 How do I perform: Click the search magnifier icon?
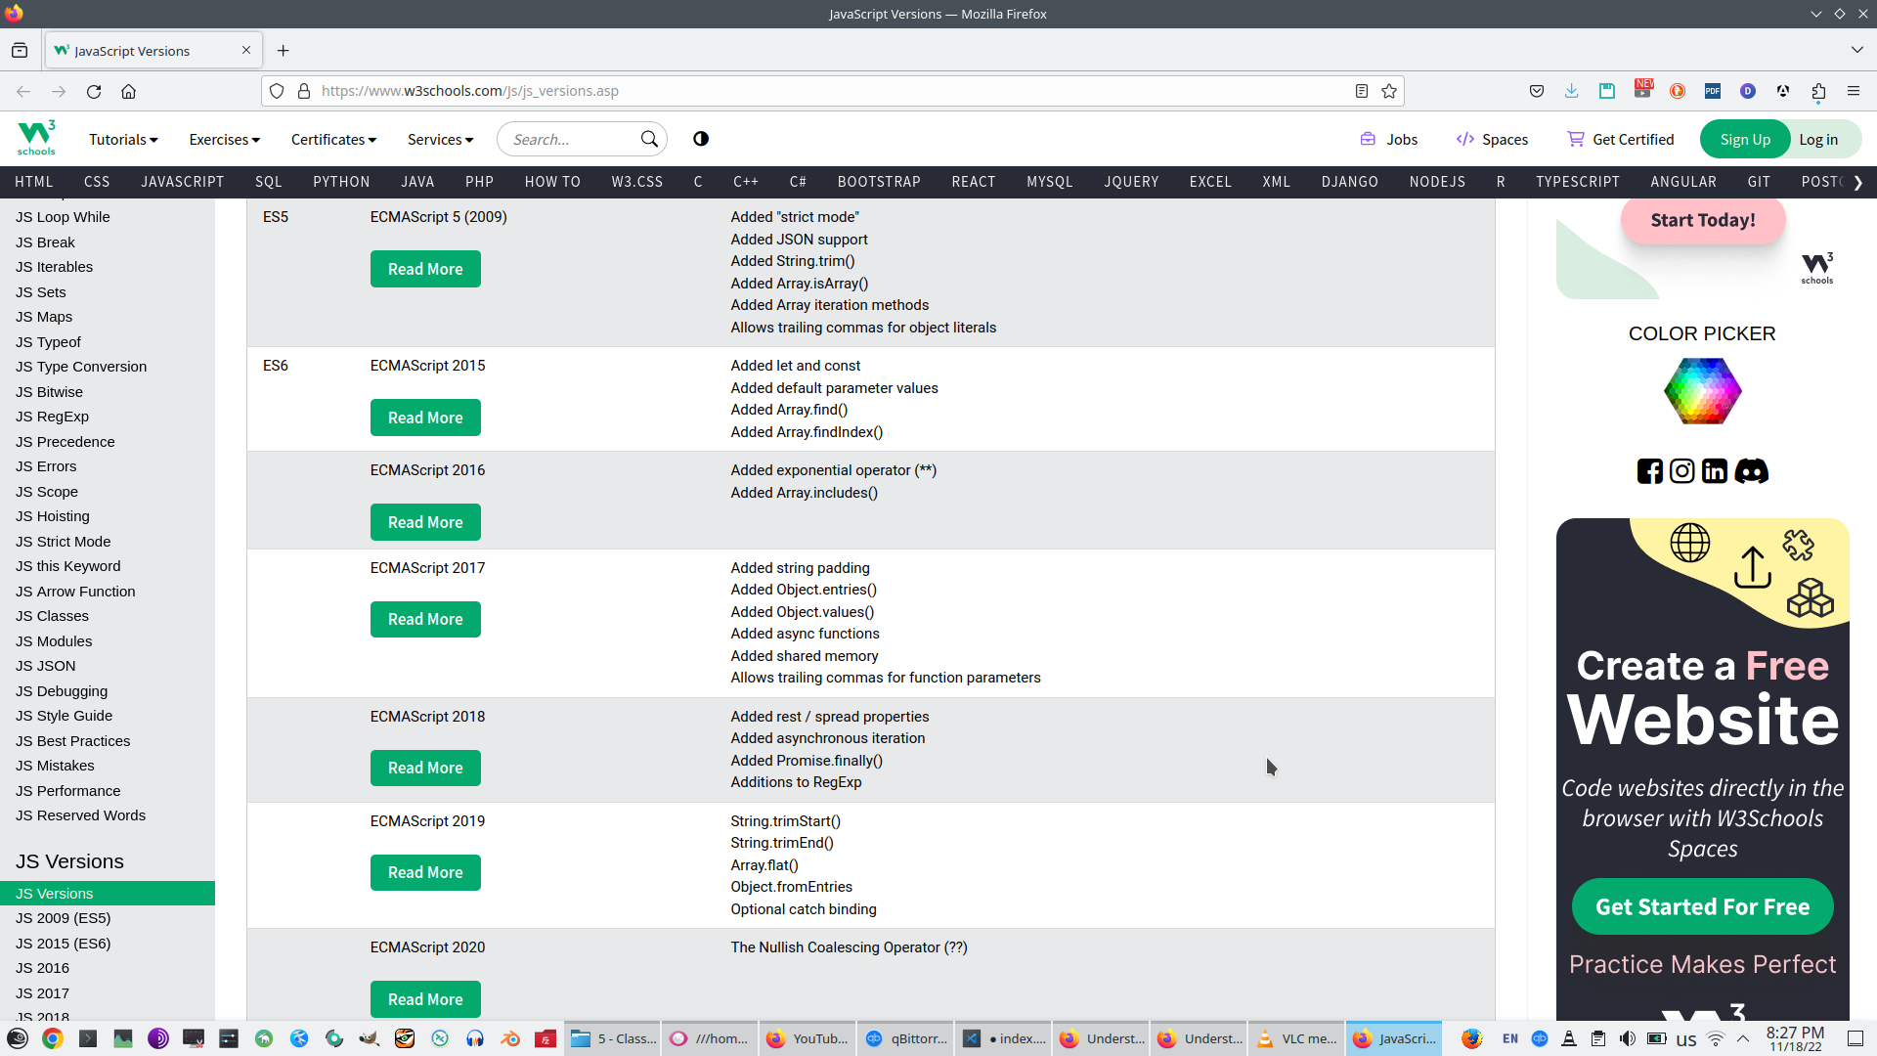pos(649,139)
